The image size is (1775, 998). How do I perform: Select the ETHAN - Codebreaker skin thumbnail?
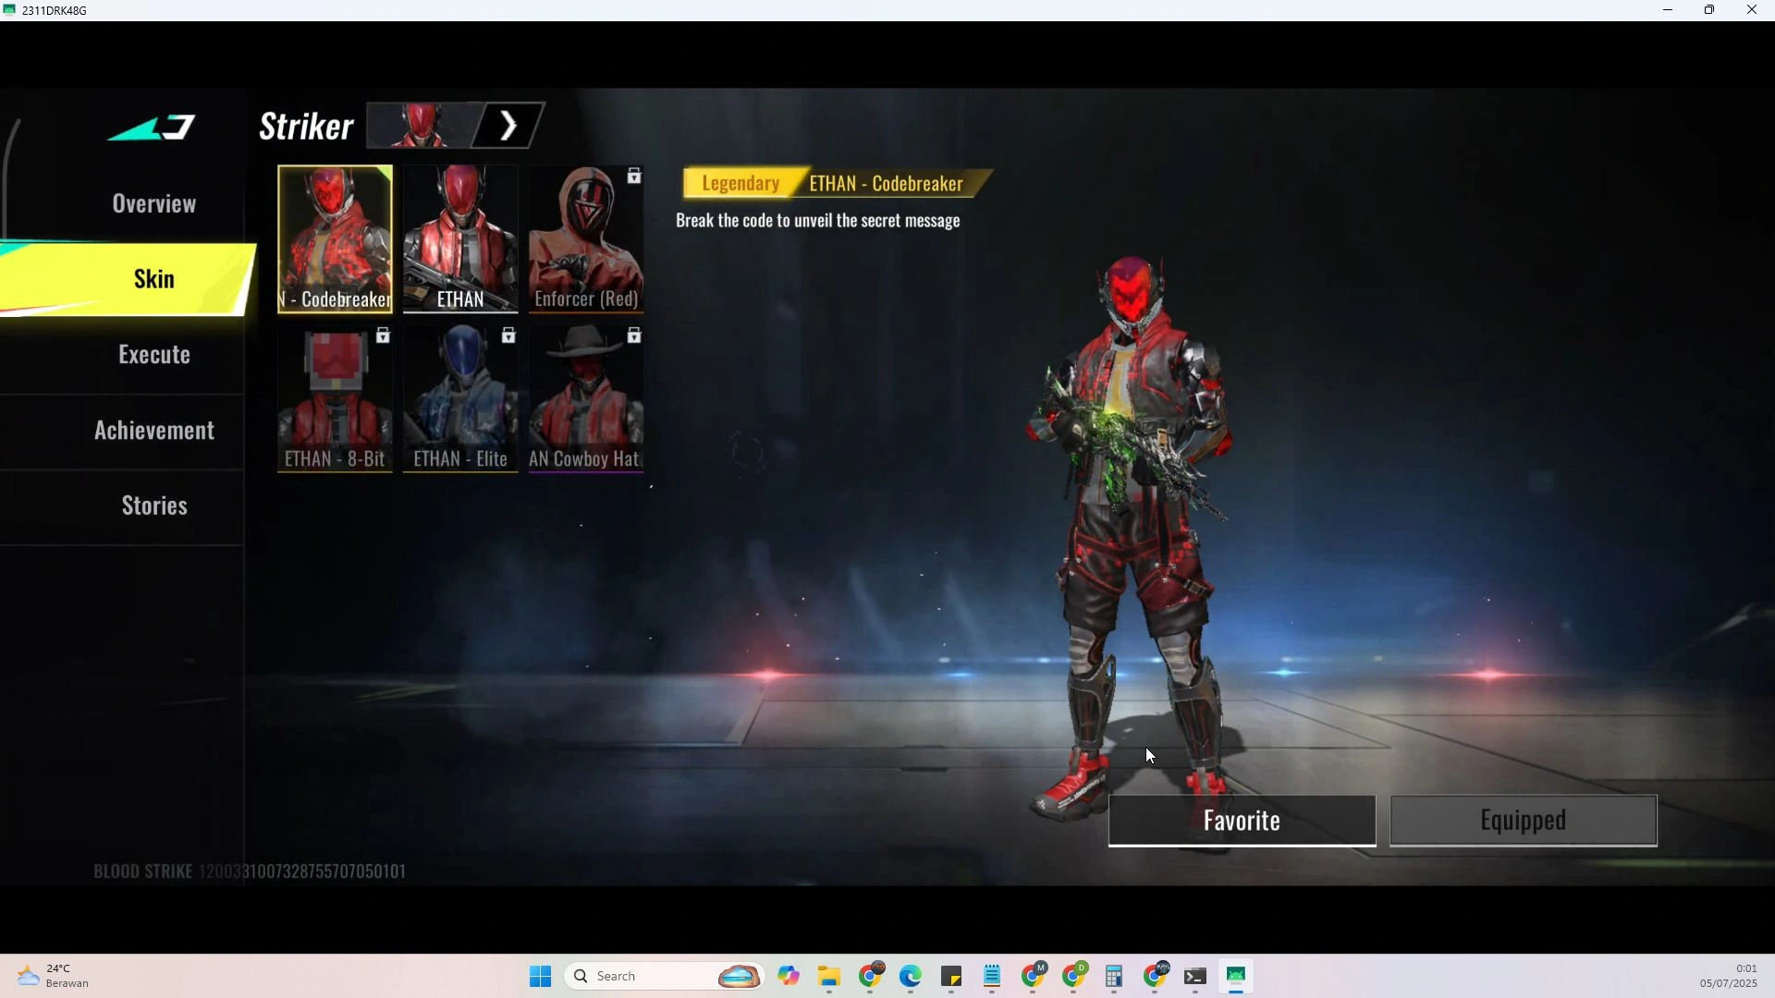coord(335,238)
